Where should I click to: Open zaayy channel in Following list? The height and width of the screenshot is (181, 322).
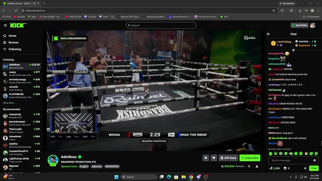tap(21, 73)
